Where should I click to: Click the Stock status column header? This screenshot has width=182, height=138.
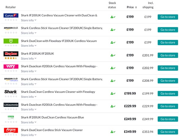pyautogui.click(x=112, y=5)
